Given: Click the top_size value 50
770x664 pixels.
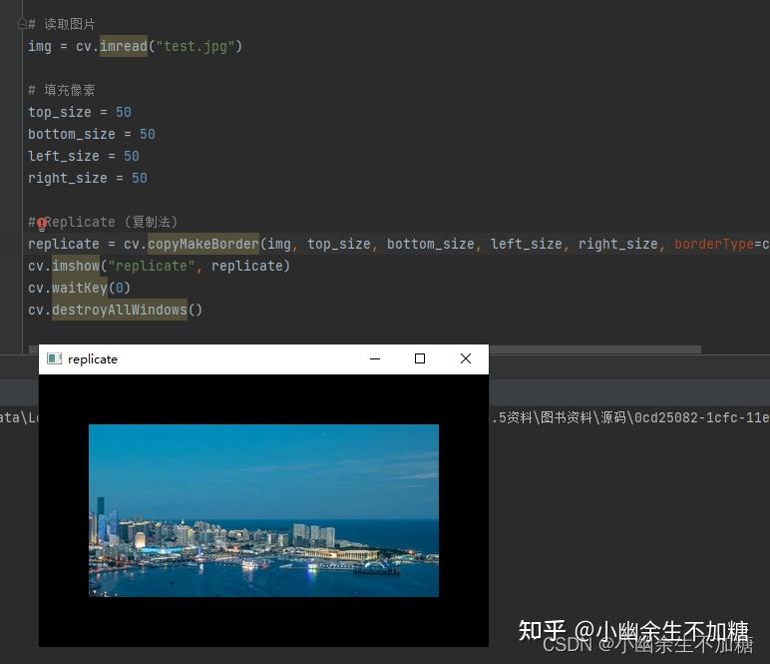Looking at the screenshot, I should click(124, 112).
